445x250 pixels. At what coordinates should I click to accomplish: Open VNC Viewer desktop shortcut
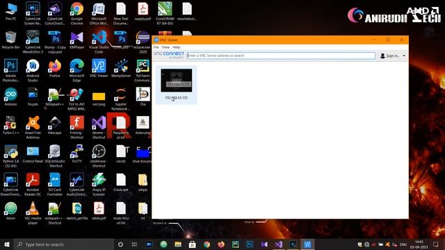click(x=99, y=68)
